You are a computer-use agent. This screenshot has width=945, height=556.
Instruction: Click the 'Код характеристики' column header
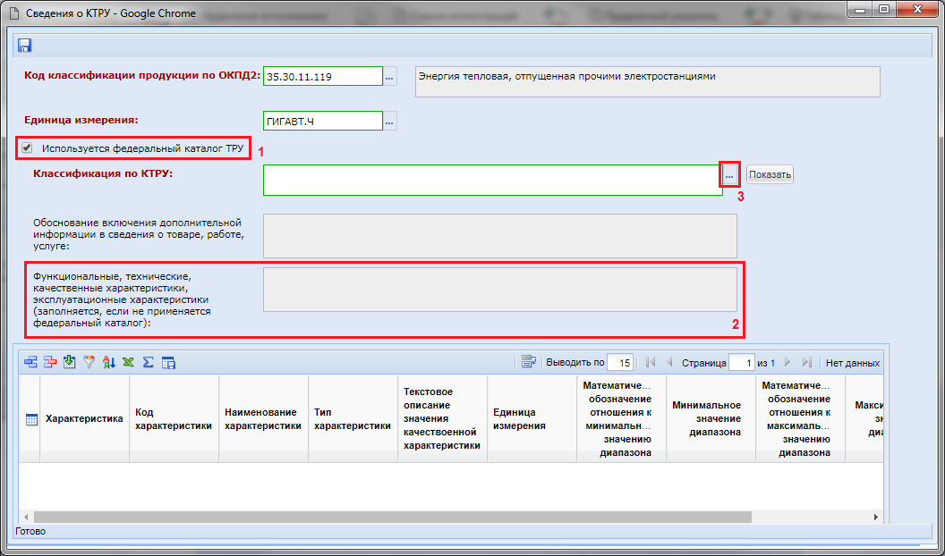tap(174, 418)
